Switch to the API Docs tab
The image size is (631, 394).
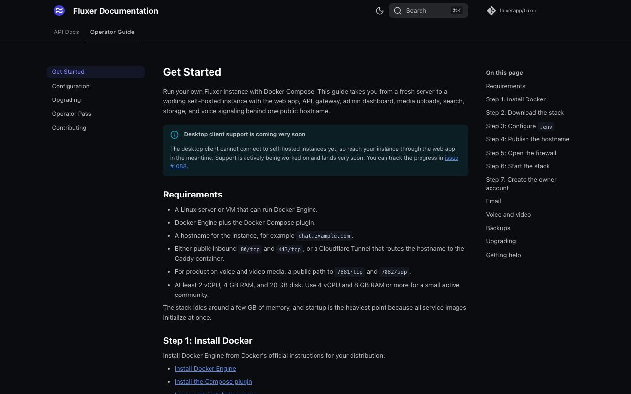coord(67,32)
